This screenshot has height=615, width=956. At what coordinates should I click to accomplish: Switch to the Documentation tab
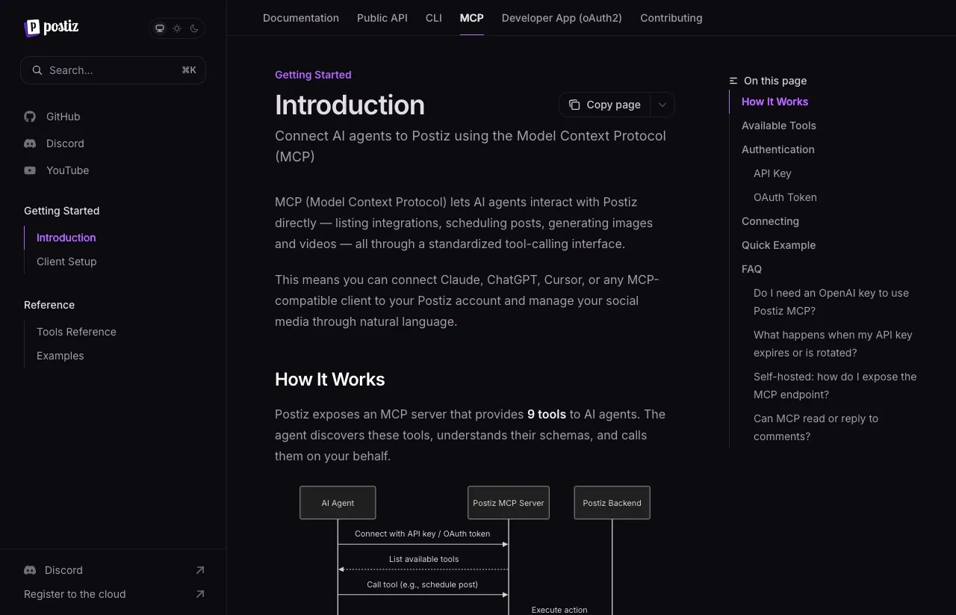tap(301, 18)
